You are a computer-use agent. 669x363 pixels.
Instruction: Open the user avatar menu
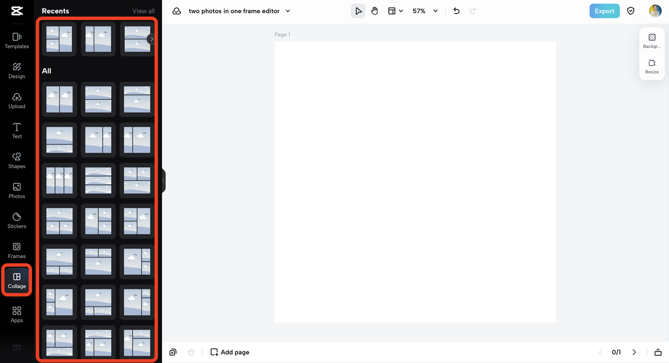click(655, 11)
